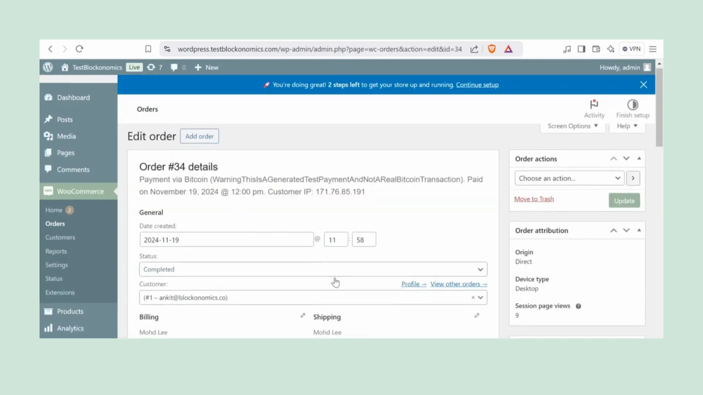Click the Media icon in sidebar
The width and height of the screenshot is (703, 395).
pyautogui.click(x=48, y=136)
